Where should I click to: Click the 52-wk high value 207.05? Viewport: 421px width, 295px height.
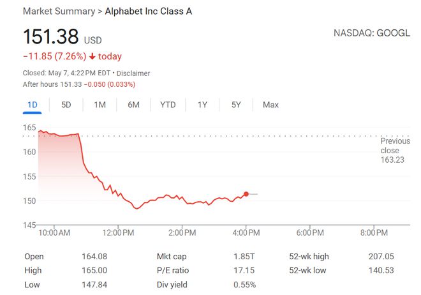pos(381,257)
